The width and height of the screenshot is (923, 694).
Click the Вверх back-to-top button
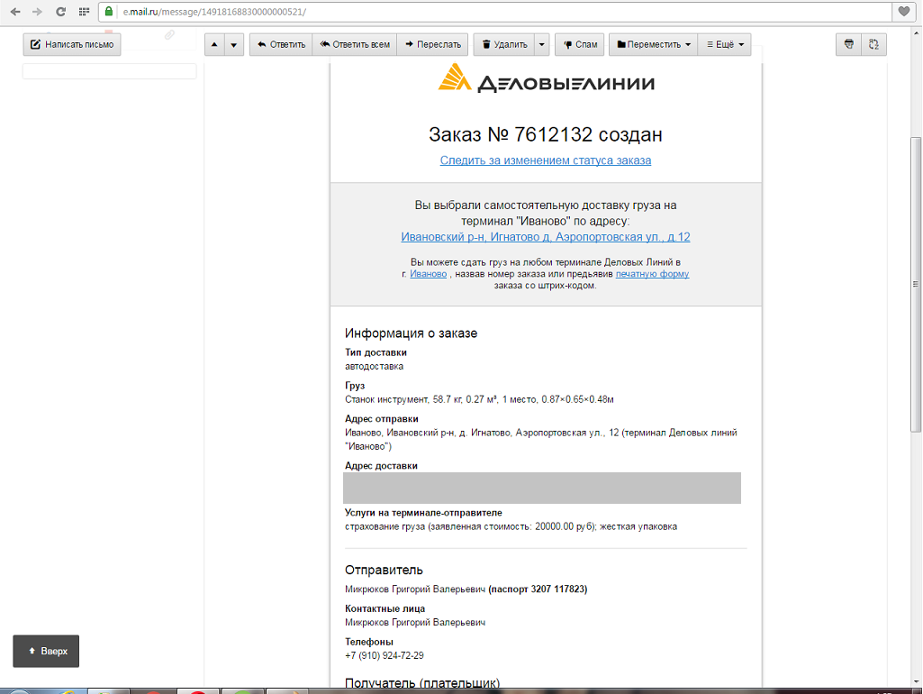point(46,651)
